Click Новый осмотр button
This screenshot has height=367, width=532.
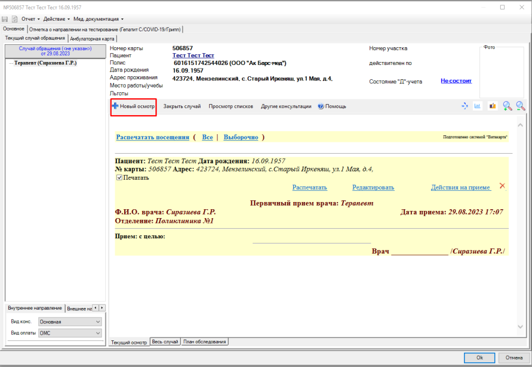click(134, 106)
